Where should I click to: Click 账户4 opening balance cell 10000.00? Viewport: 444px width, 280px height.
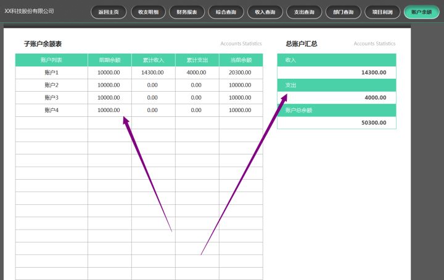(x=109, y=110)
